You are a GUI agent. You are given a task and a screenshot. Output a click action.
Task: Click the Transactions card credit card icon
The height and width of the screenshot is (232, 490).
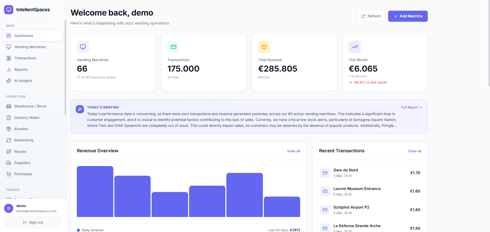pyautogui.click(x=174, y=47)
